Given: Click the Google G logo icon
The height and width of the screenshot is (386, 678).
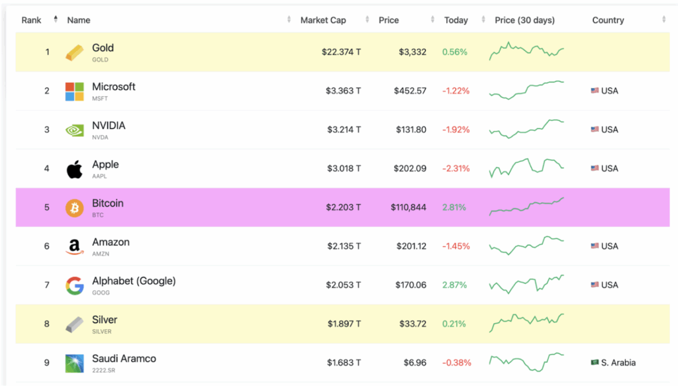Looking at the screenshot, I should (x=75, y=285).
